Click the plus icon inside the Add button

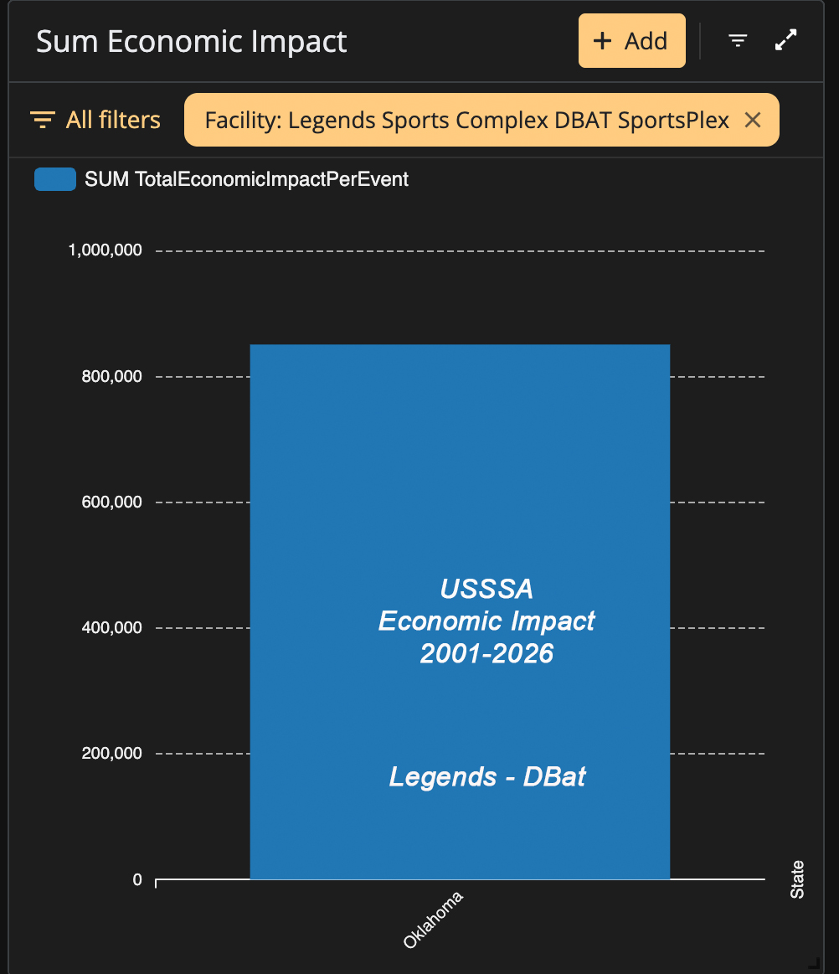(602, 41)
